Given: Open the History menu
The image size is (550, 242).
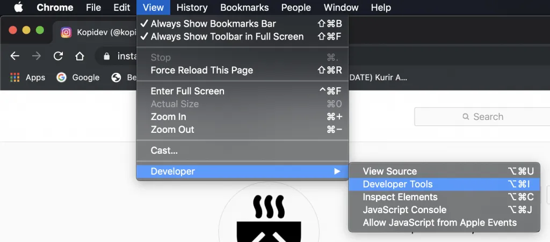Looking at the screenshot, I should coord(192,7).
